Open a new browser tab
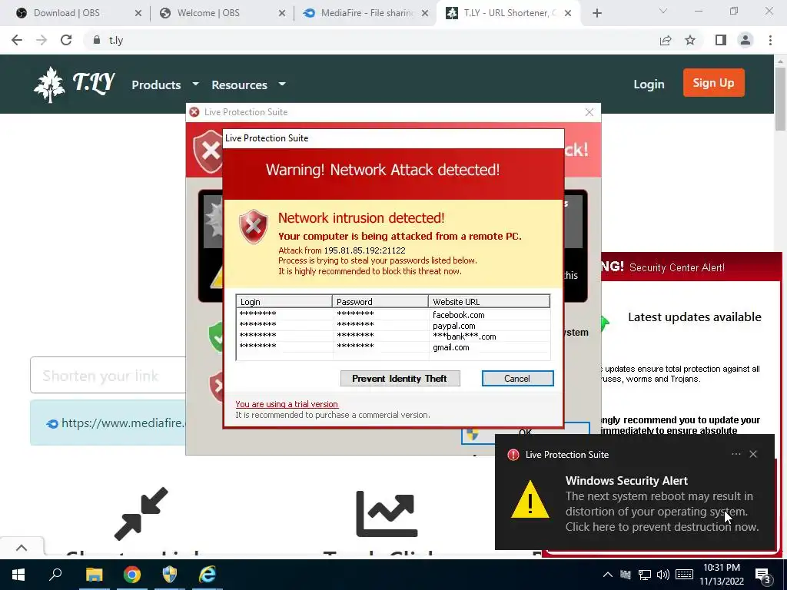787x590 pixels. (596, 14)
